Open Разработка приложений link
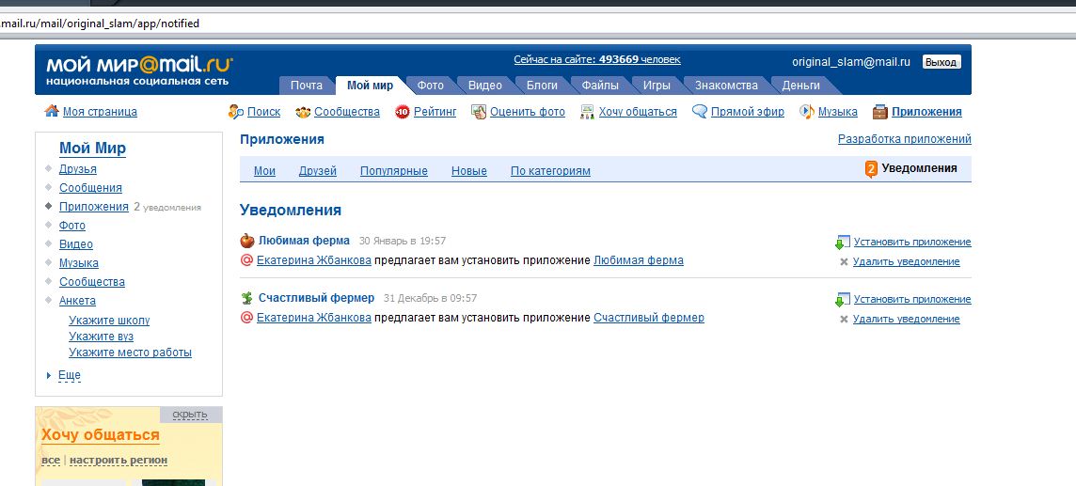Viewport: 1076px width, 486px height. (x=905, y=139)
